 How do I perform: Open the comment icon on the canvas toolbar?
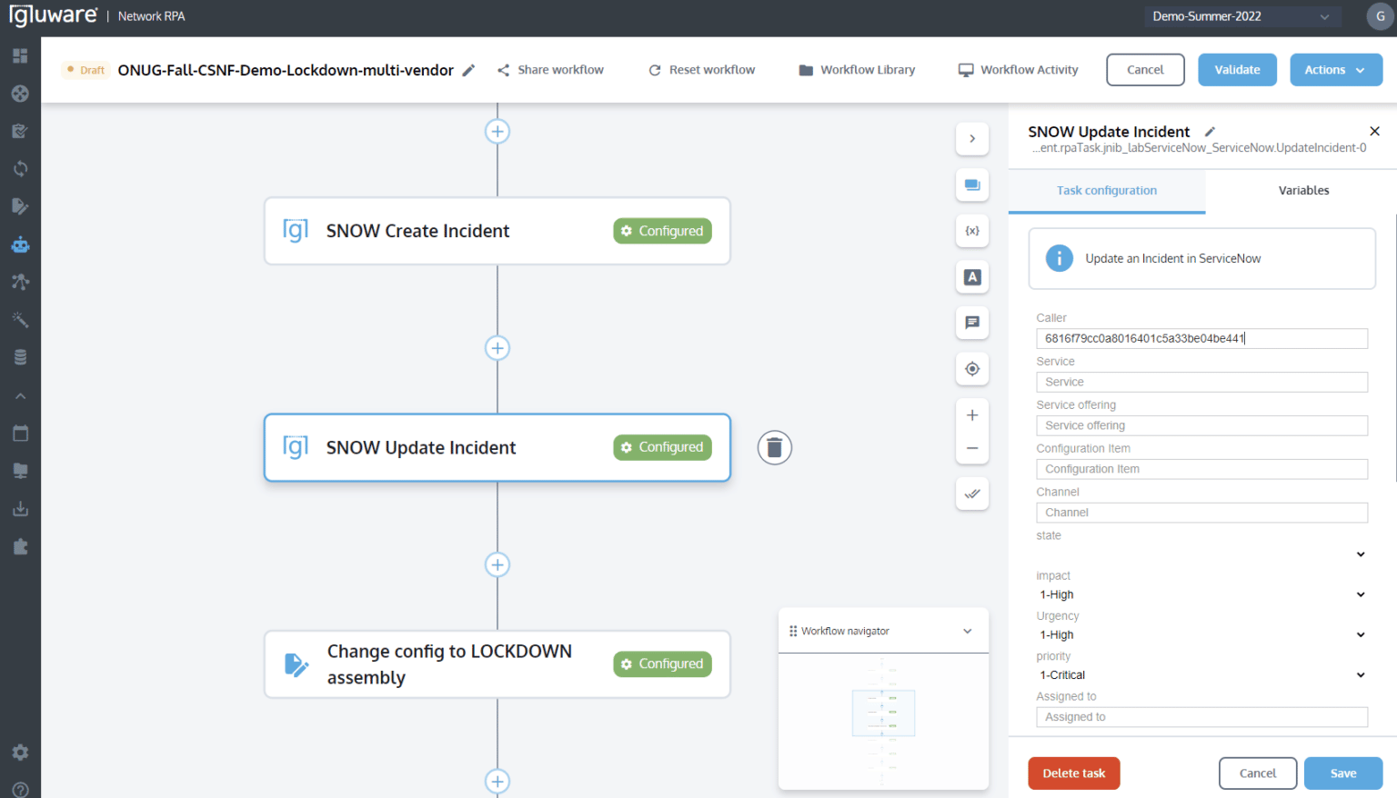click(x=971, y=323)
